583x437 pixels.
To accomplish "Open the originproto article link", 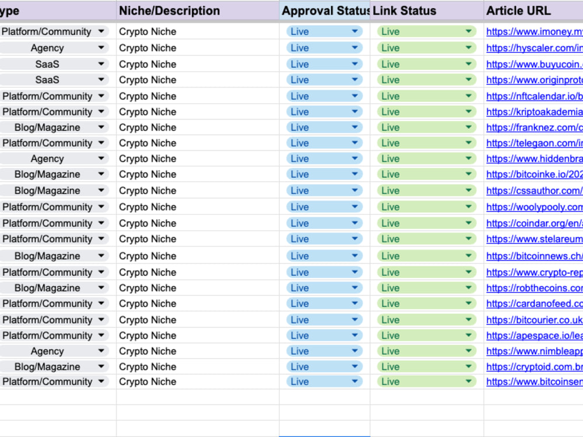I will (x=534, y=80).
